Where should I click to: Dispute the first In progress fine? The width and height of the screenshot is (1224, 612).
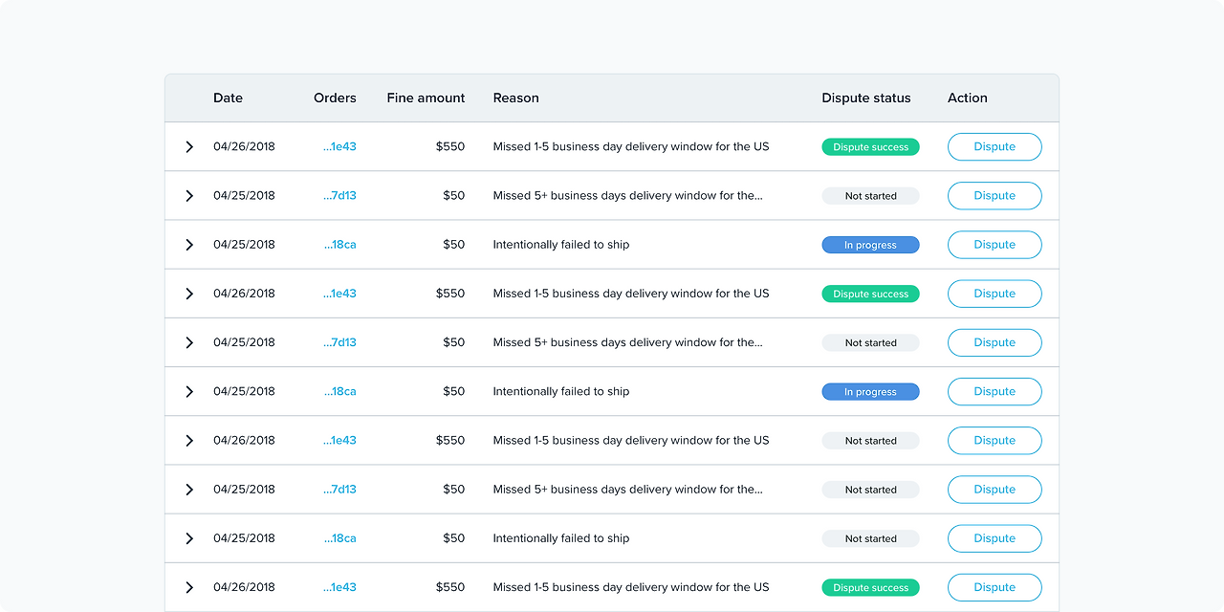994,245
